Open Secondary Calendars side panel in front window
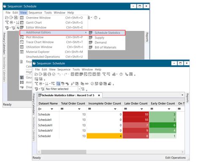Screen dimensions: 200x166 click(x=34, y=129)
